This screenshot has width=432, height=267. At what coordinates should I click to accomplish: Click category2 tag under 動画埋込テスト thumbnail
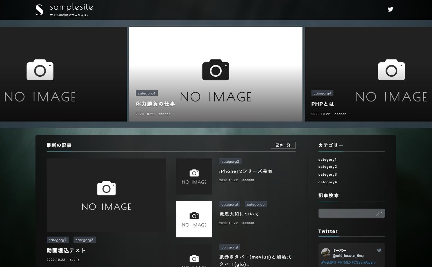click(58, 240)
